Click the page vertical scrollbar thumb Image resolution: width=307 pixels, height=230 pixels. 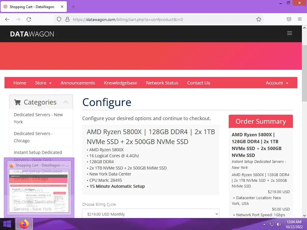(304, 73)
